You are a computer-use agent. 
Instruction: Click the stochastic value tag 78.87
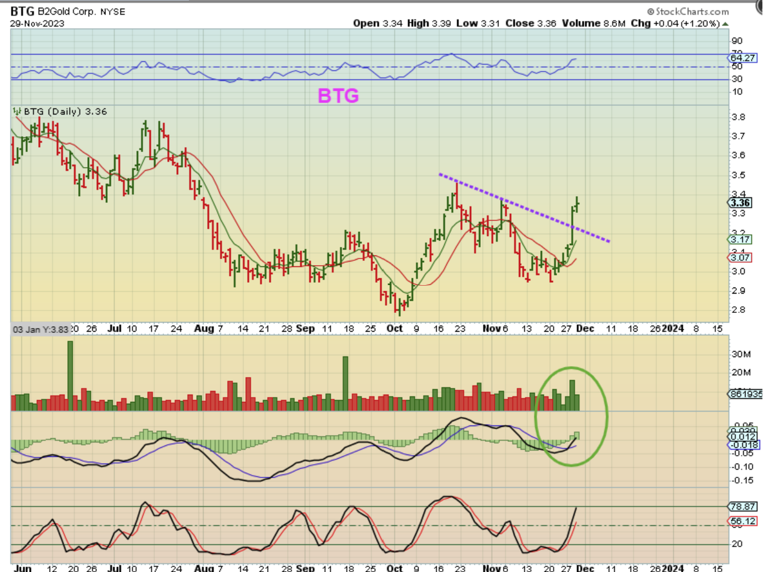point(741,506)
